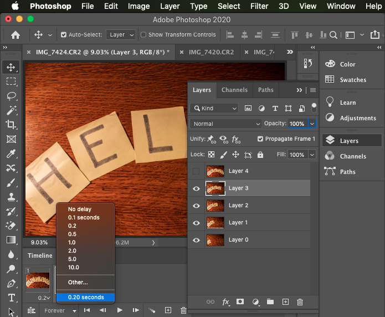Image resolution: width=385 pixels, height=317 pixels.
Task: Play the timeline animation
Action: click(x=120, y=310)
